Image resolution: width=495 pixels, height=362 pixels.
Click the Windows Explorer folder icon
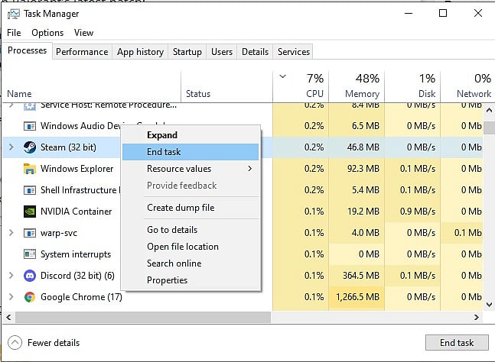pos(30,169)
